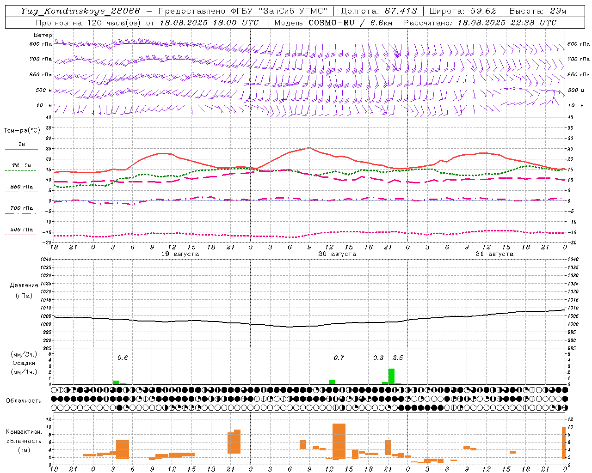The width and height of the screenshot is (592, 473).
Task: Click the green precipitation bar under 0.7
Action: [332, 382]
